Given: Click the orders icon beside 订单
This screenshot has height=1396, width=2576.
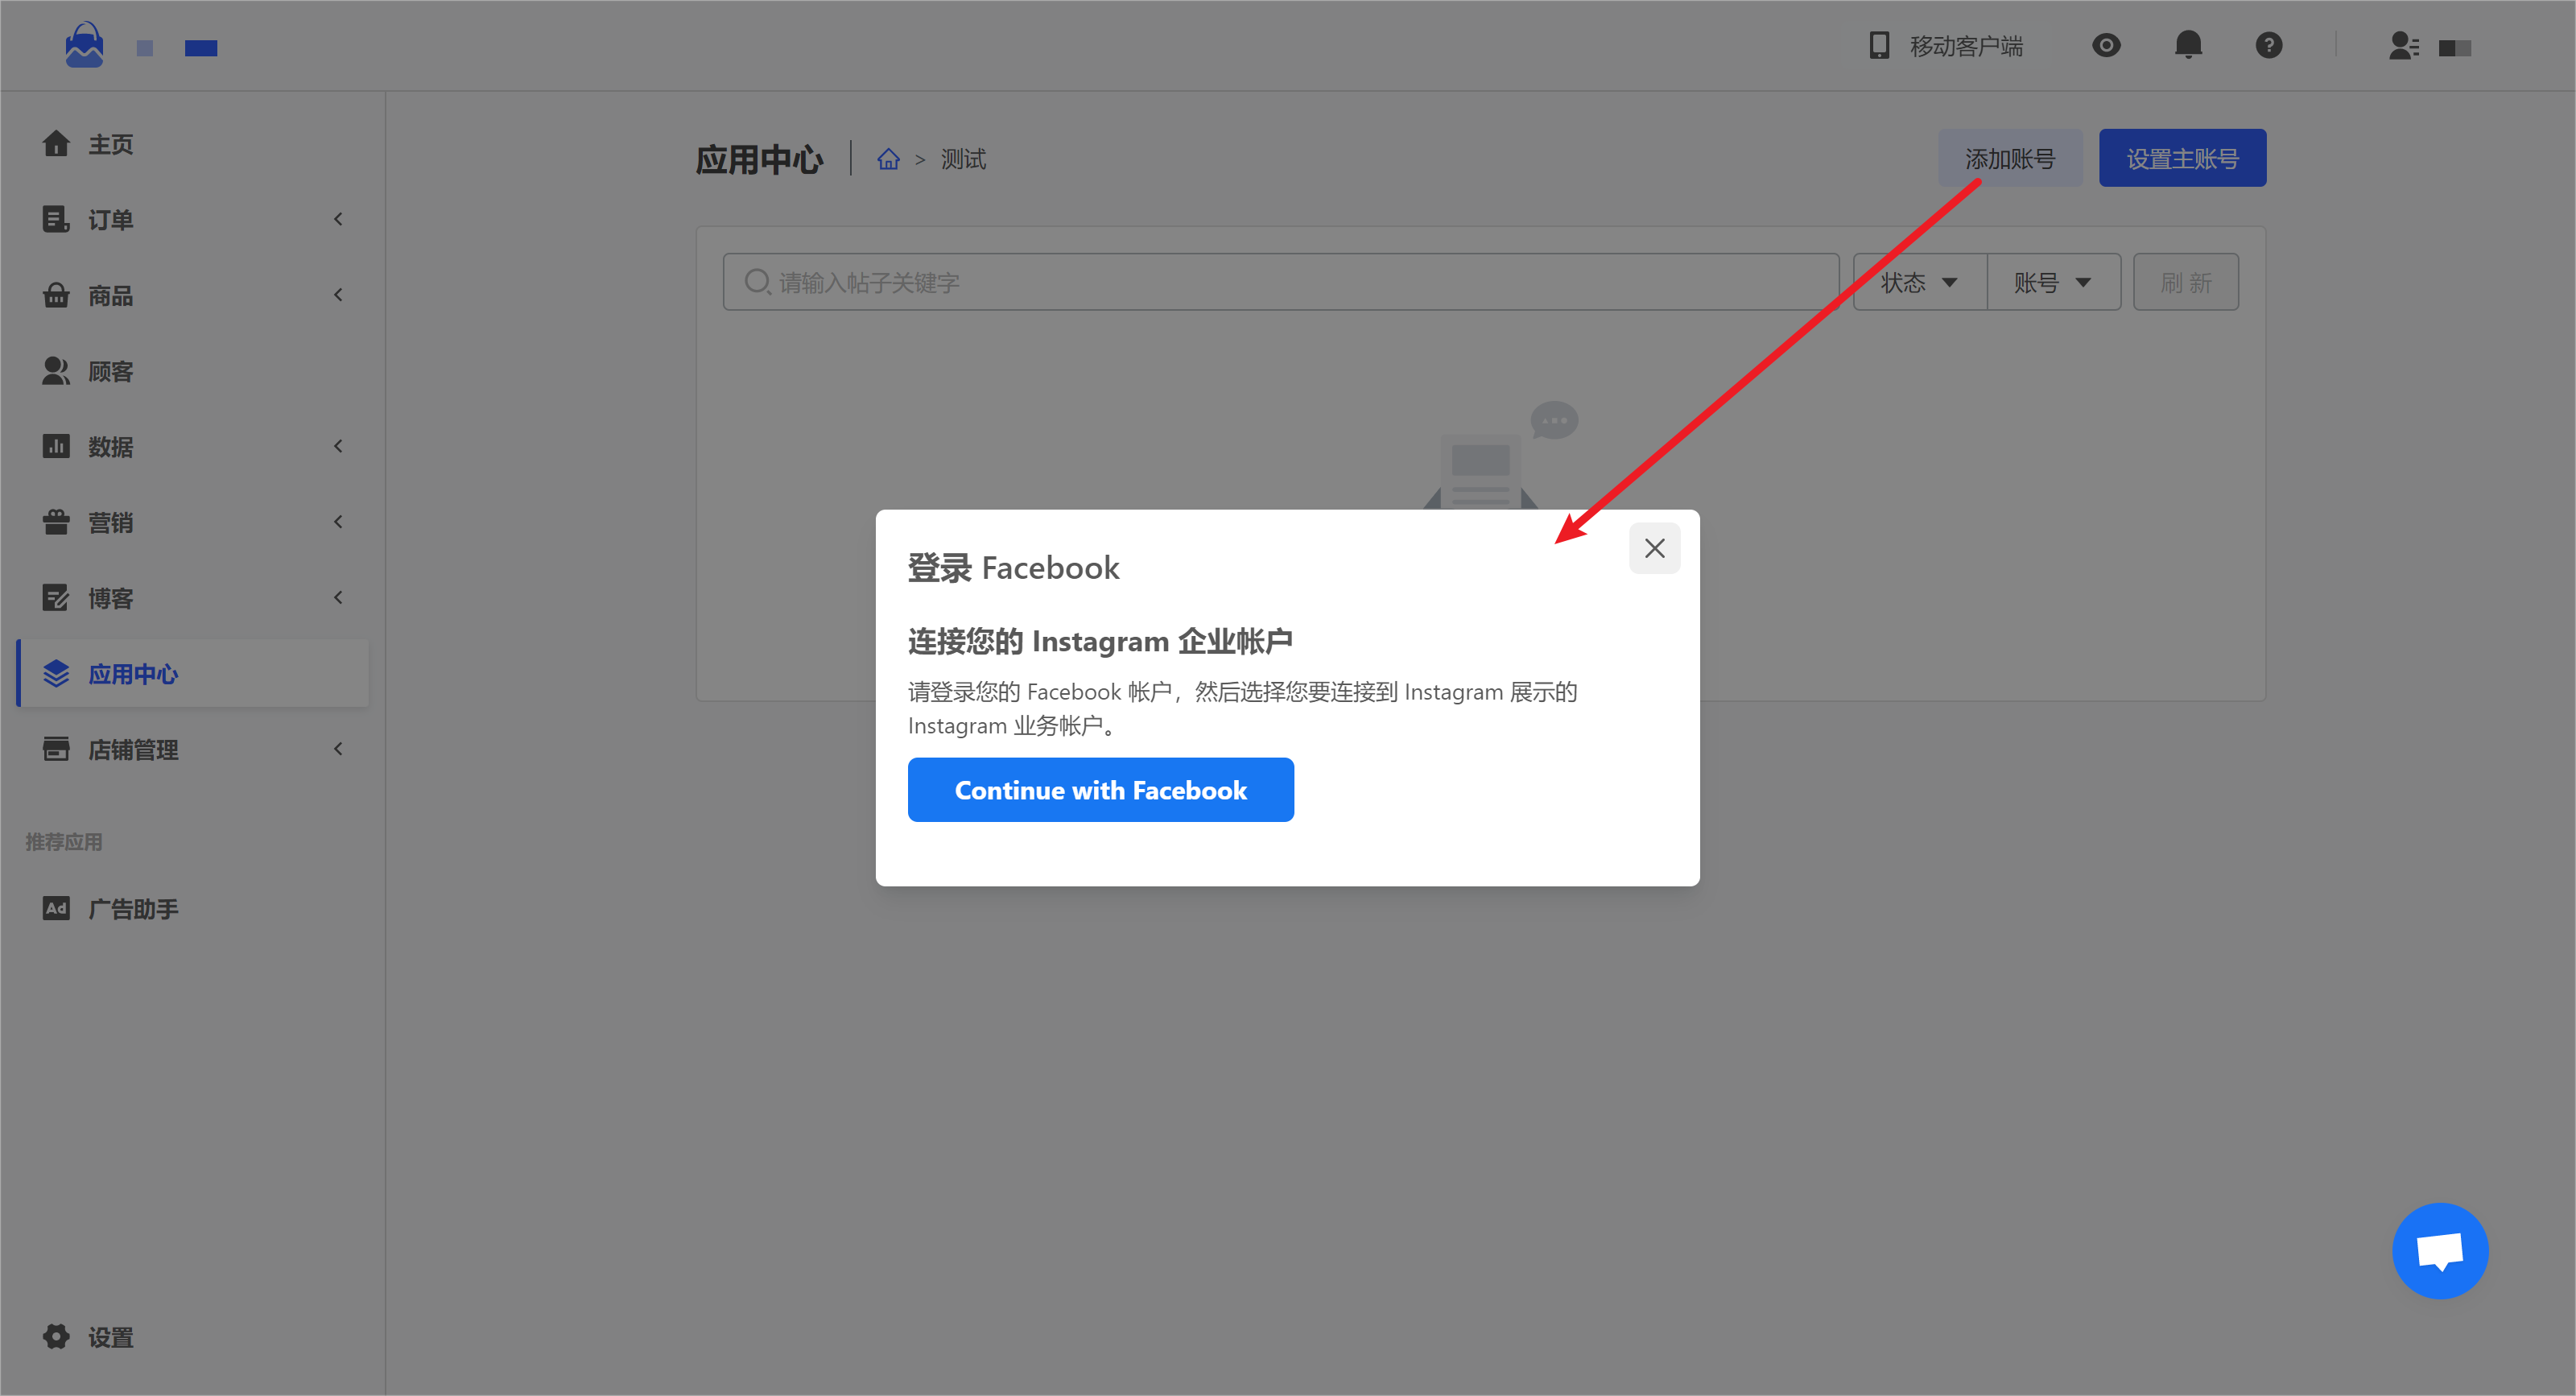Looking at the screenshot, I should [56, 219].
